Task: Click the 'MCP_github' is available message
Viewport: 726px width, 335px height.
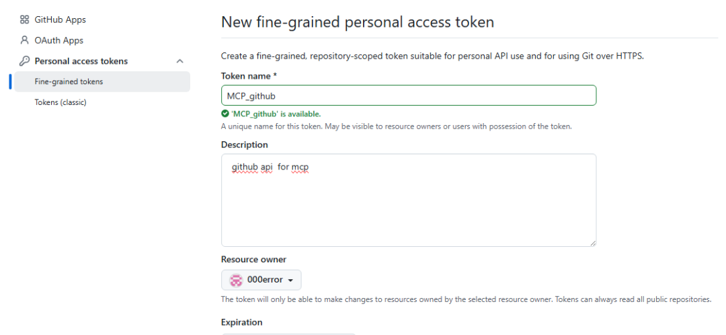Action: click(276, 114)
